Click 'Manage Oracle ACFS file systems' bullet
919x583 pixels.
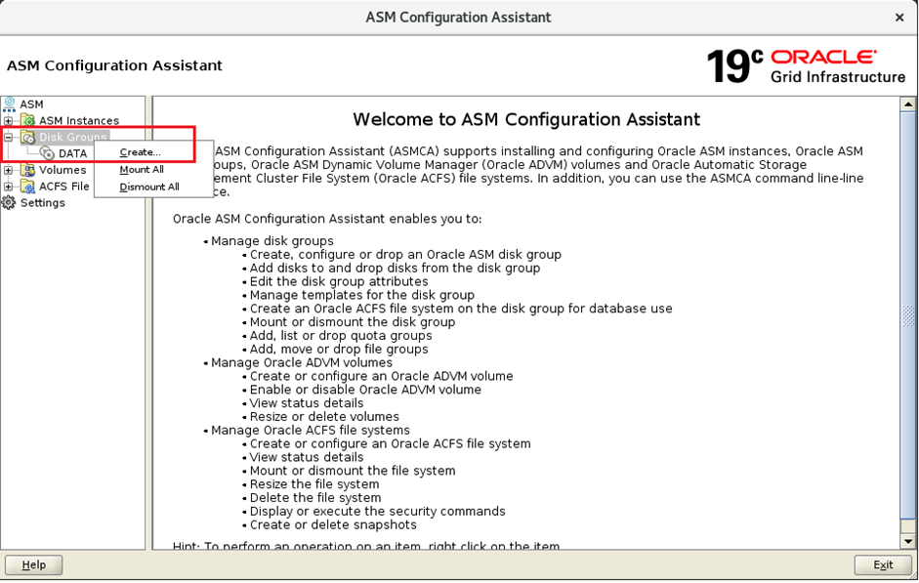click(x=310, y=430)
